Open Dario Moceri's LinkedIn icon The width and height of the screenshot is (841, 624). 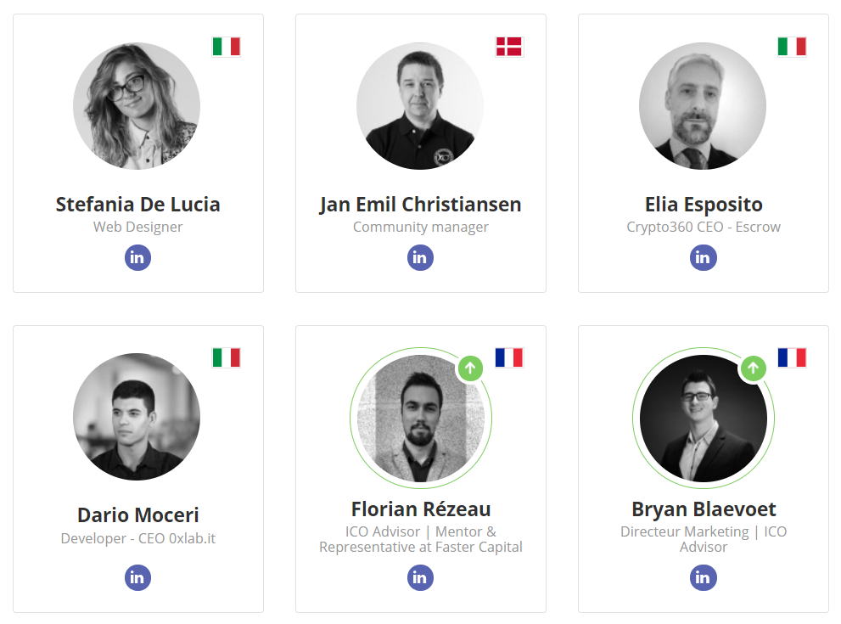[x=137, y=577]
